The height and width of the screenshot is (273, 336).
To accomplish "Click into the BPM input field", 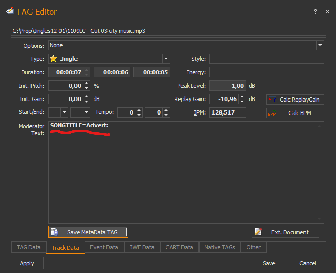I will [x=227, y=112].
